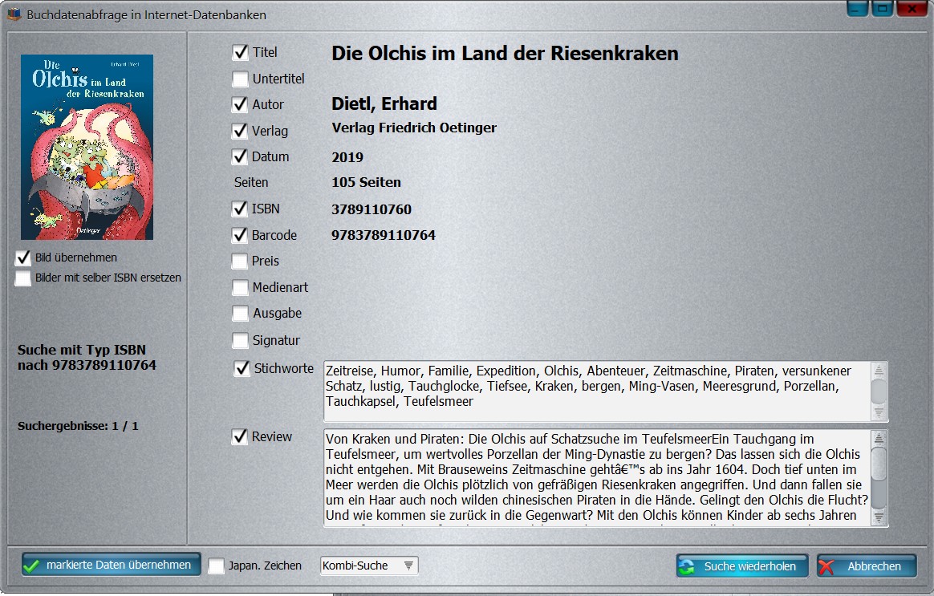Viewport: 934px width, 596px height.
Task: Enable Bilder mit selber ISBN ersetzen
Action: [x=23, y=278]
